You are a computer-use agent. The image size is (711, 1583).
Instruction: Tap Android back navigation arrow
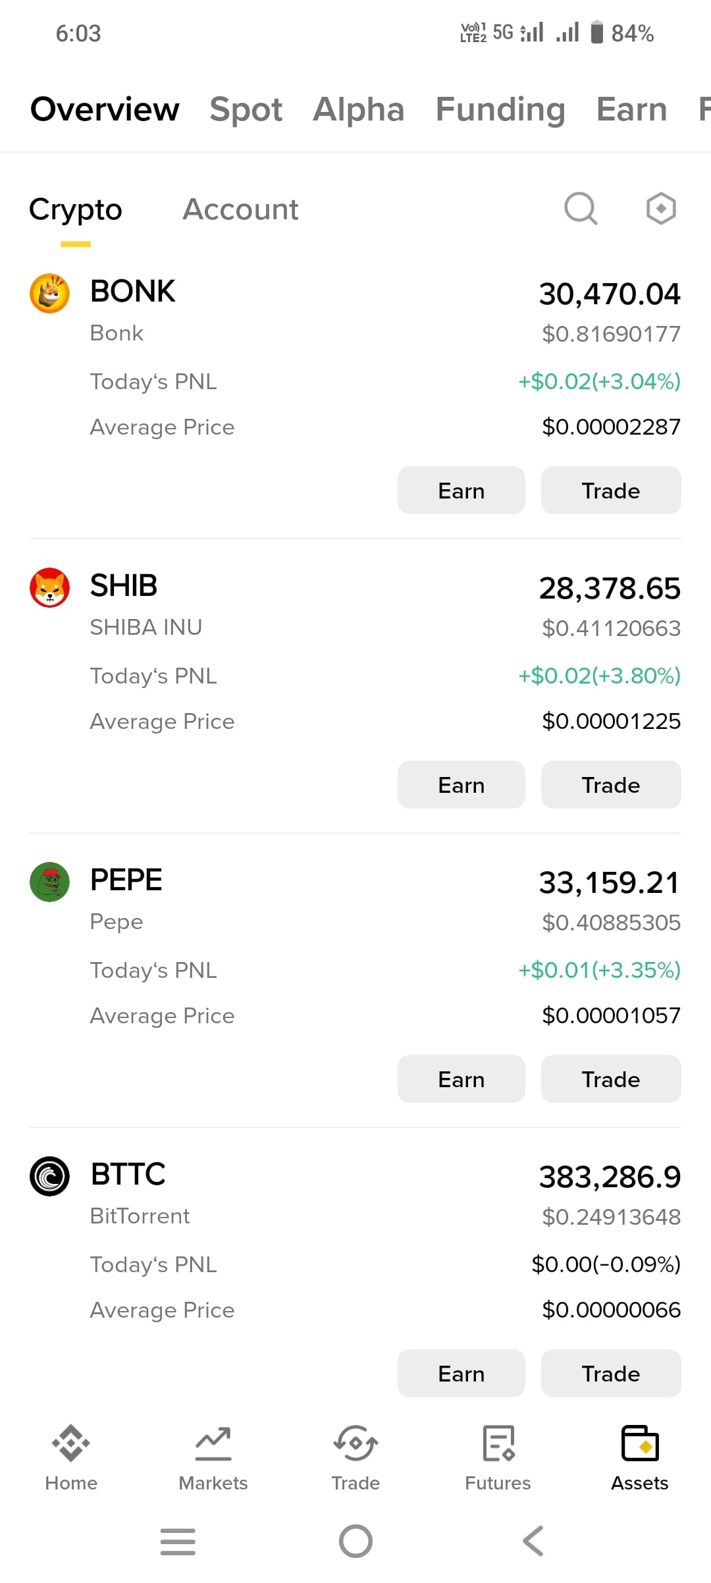click(533, 1542)
